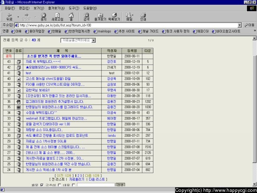Go to the 다음 리스트 link

[97, 179]
